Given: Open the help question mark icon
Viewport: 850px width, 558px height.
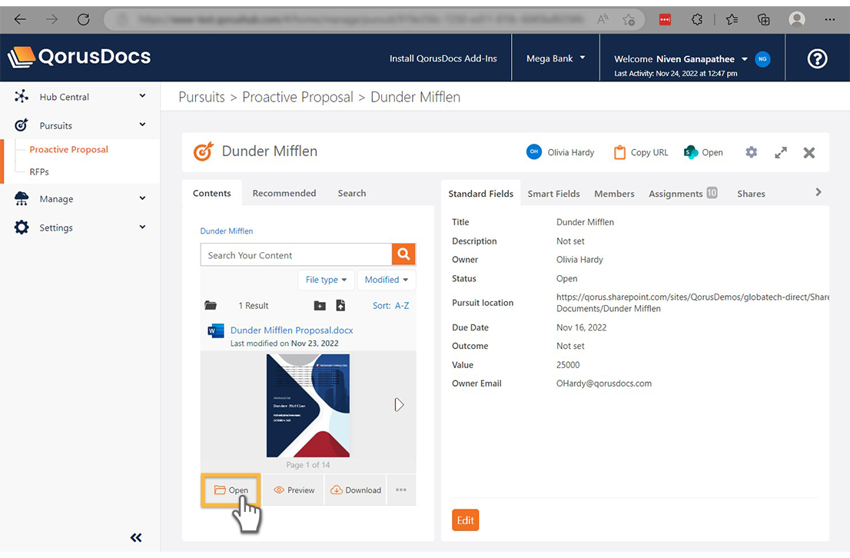Looking at the screenshot, I should [817, 58].
